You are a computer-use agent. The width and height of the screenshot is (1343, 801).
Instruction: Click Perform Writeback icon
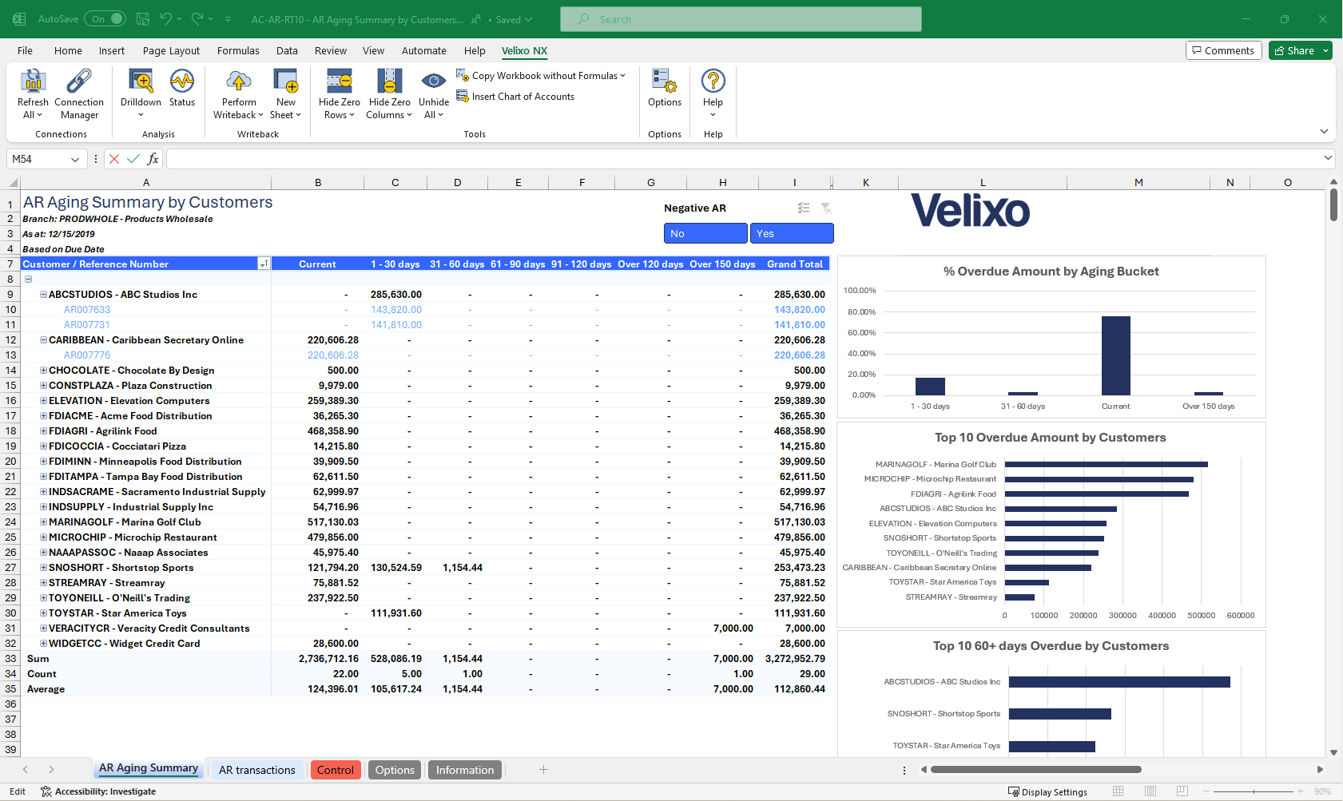pyautogui.click(x=239, y=81)
